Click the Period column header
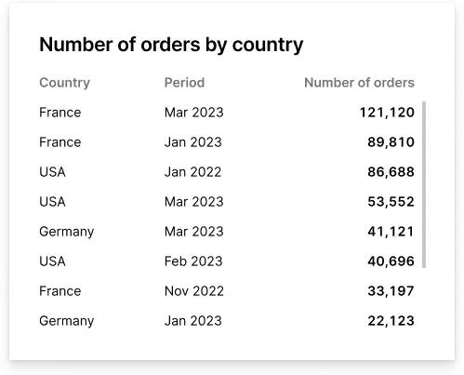Image resolution: width=464 pixels, height=375 pixels. tap(184, 83)
